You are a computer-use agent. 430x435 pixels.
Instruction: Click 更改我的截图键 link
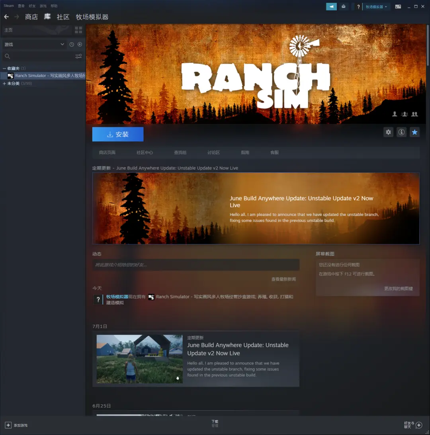click(399, 288)
